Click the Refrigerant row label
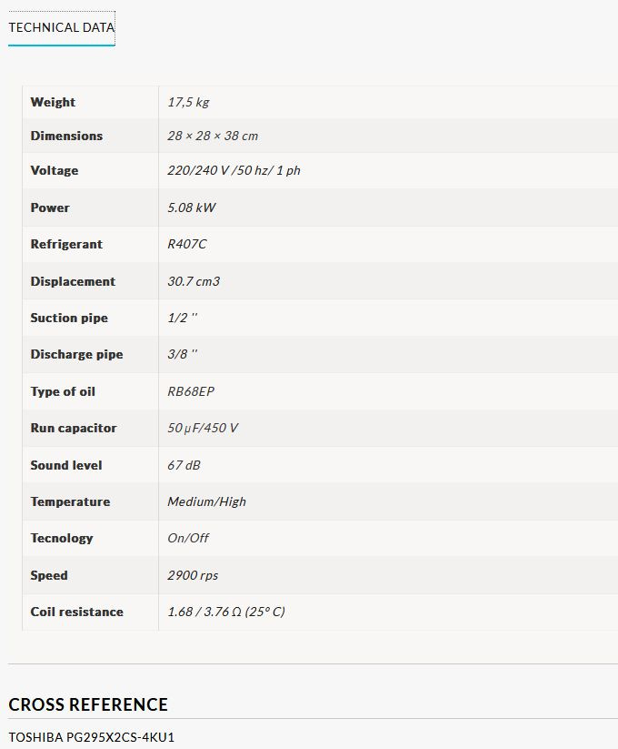 pos(66,244)
